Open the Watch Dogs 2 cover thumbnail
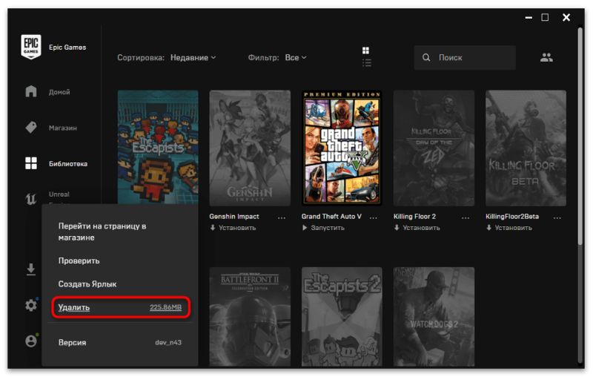 [434, 316]
